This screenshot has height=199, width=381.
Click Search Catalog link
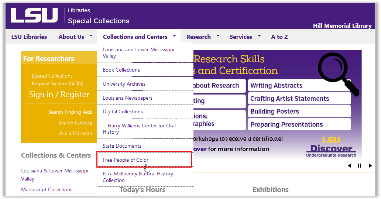tap(75, 123)
